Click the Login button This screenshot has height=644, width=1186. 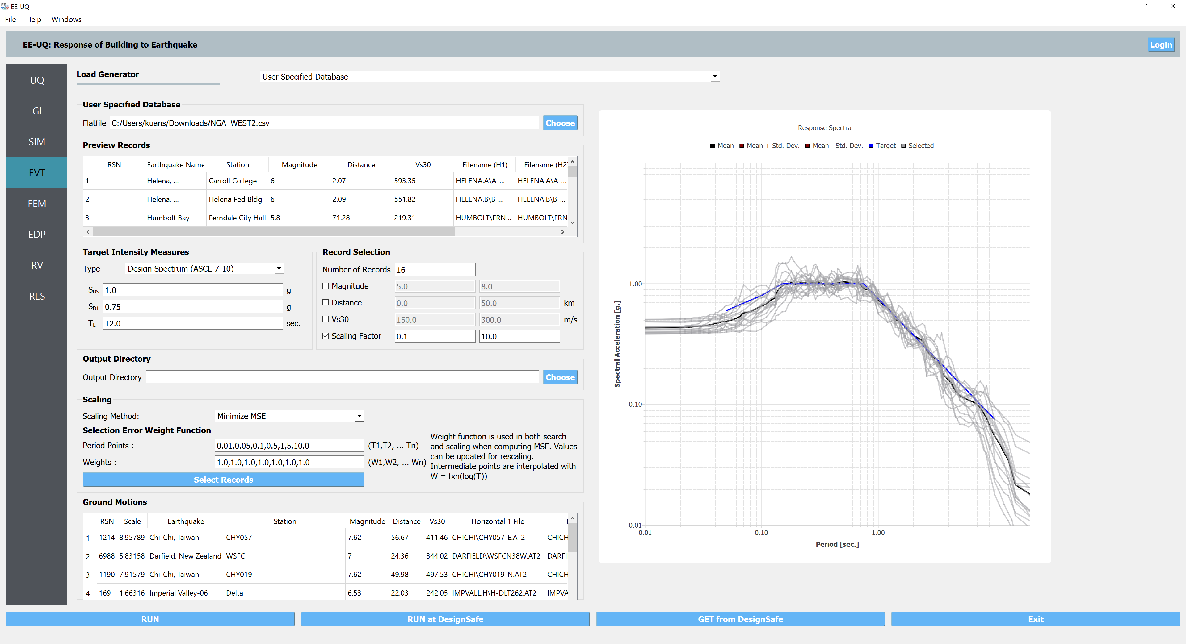(x=1161, y=45)
